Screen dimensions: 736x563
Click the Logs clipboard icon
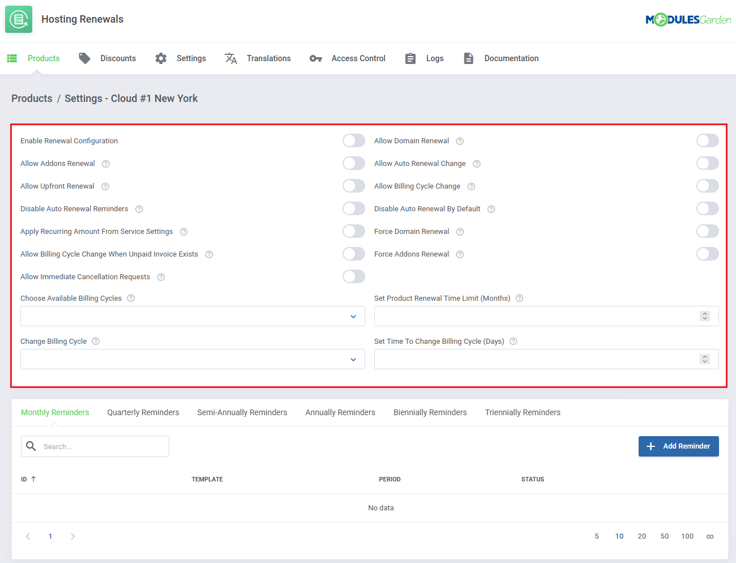pos(410,58)
